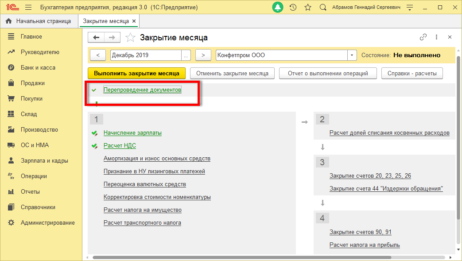Go to previous month button
This screenshot has width=462, height=261.
(98, 55)
